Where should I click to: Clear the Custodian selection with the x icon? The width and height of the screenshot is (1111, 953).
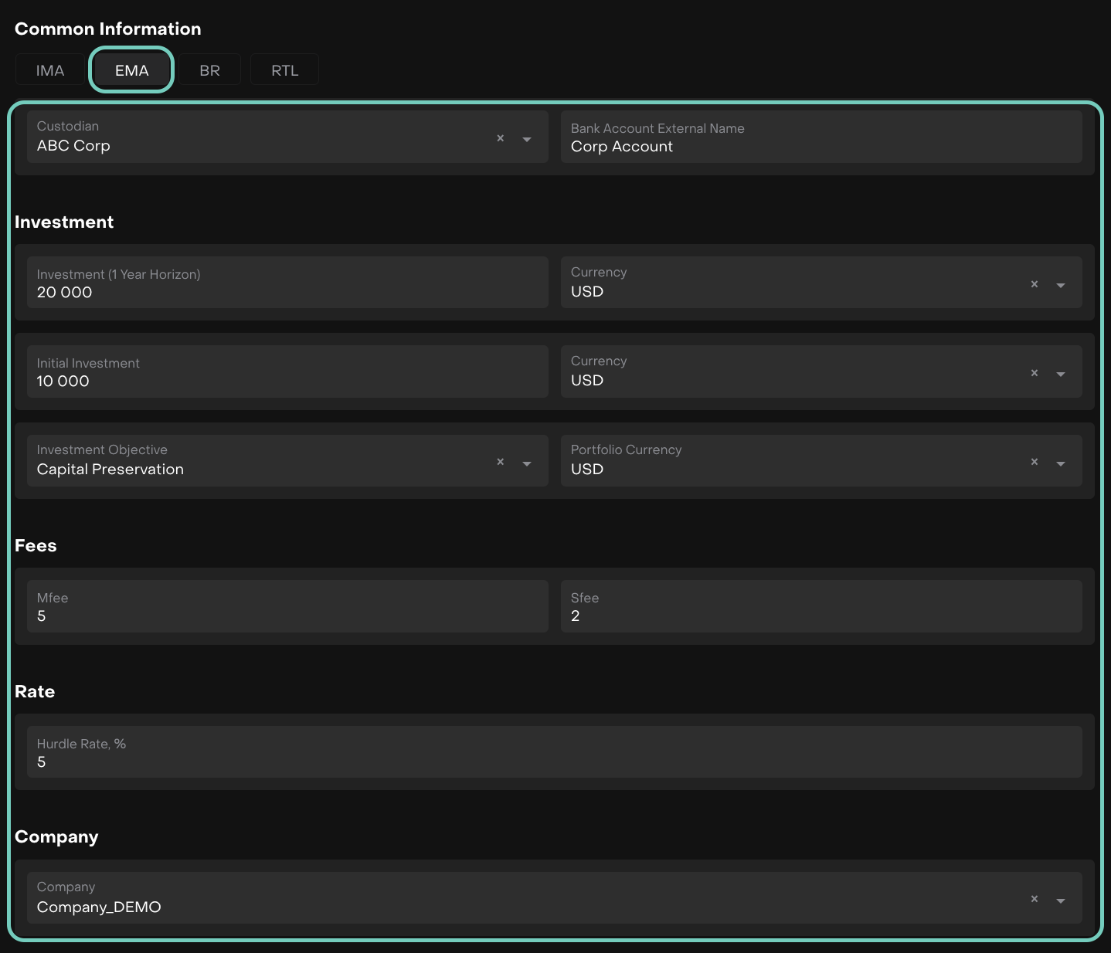[501, 138]
